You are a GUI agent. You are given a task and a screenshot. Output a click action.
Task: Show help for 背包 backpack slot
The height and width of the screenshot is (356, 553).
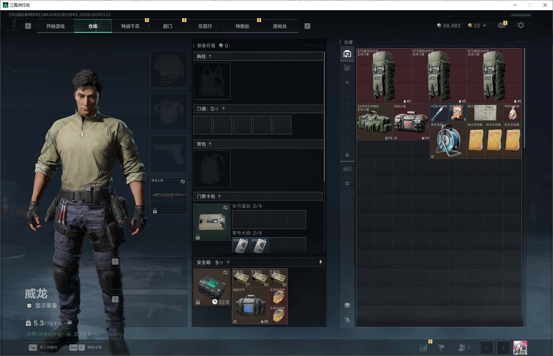210,144
